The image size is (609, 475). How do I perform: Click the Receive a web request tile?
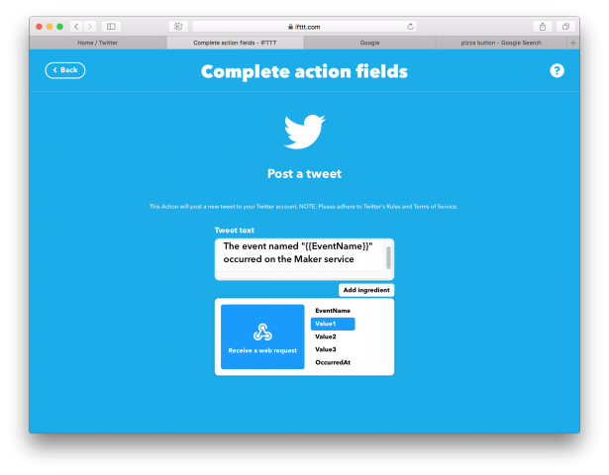click(262, 336)
